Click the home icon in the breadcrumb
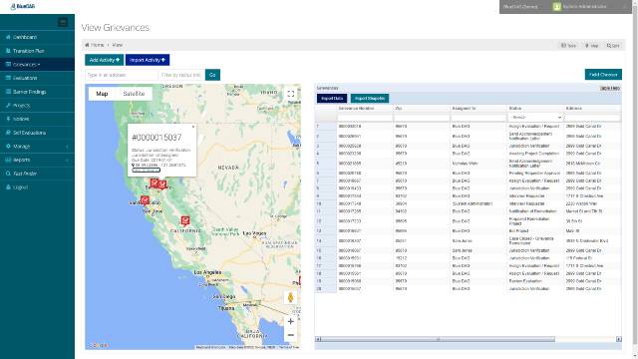Viewport: 638px width, 359px height. (87, 45)
